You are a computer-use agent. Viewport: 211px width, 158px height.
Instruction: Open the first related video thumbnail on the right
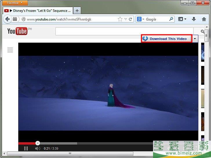203,52
